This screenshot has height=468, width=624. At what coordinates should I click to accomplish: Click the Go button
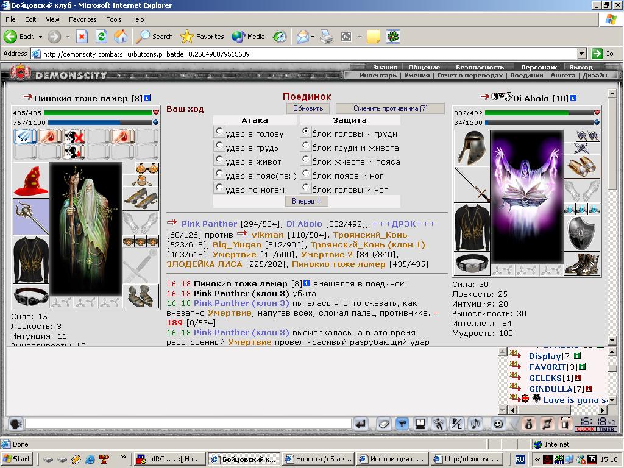coord(603,54)
